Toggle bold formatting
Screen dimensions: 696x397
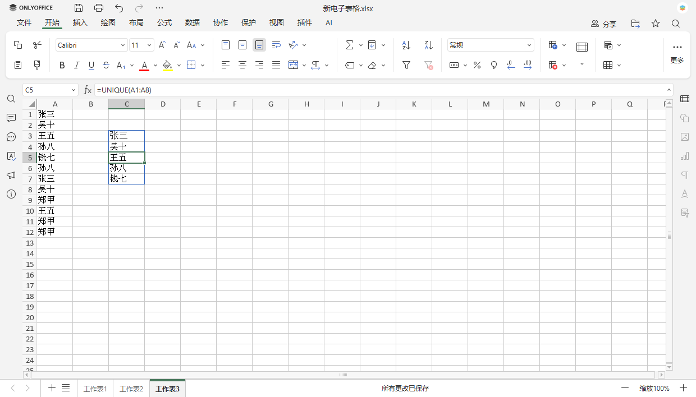click(x=62, y=65)
